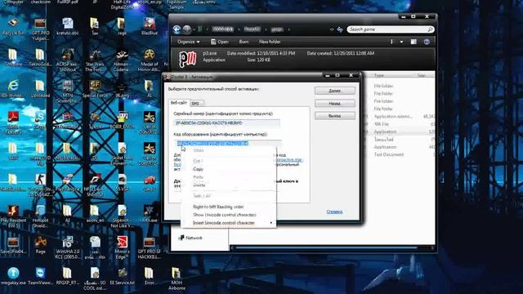Screen dimensions: 523x294
Task: Launch Adobe Reader from the desktop
Action: point(13,122)
